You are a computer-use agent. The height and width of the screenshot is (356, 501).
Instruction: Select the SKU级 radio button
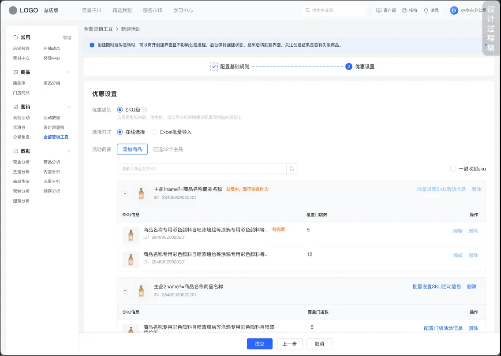click(120, 110)
